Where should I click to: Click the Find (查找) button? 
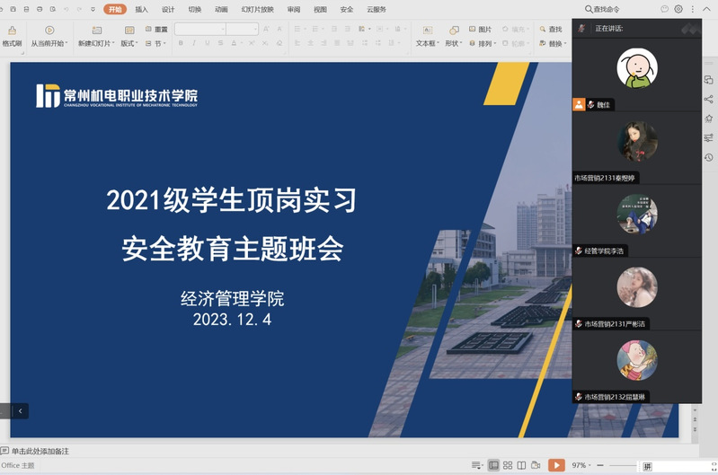tap(550, 30)
